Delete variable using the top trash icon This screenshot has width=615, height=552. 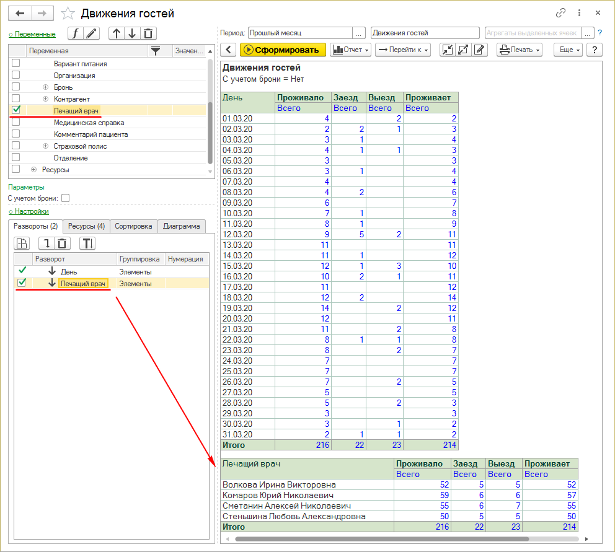pos(148,33)
